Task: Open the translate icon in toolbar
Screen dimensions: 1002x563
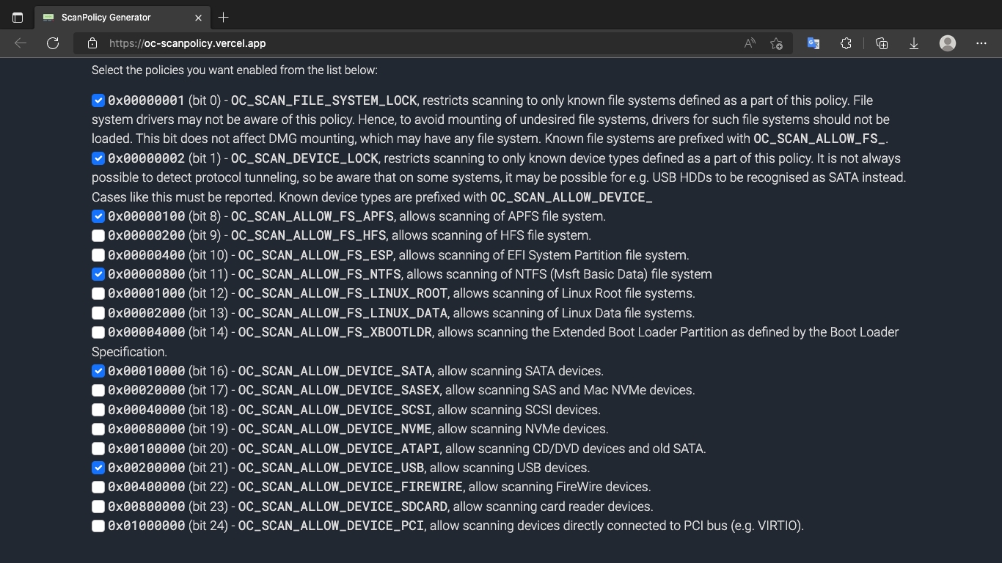Action: (813, 43)
